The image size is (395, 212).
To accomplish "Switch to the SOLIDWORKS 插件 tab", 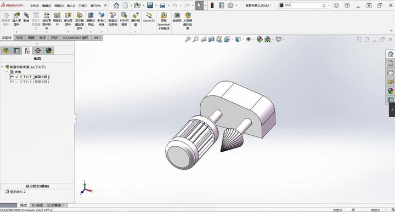I will click(76, 38).
